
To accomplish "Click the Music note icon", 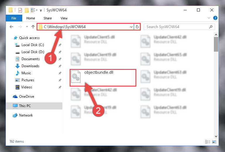I will pyautogui.click(x=18, y=73).
